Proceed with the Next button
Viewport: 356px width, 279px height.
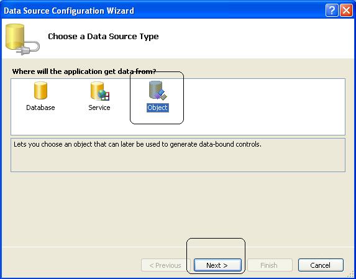[217, 265]
